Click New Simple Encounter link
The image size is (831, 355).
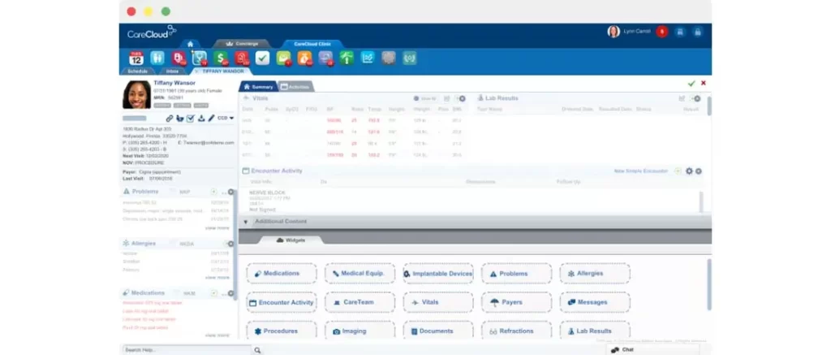tap(640, 171)
